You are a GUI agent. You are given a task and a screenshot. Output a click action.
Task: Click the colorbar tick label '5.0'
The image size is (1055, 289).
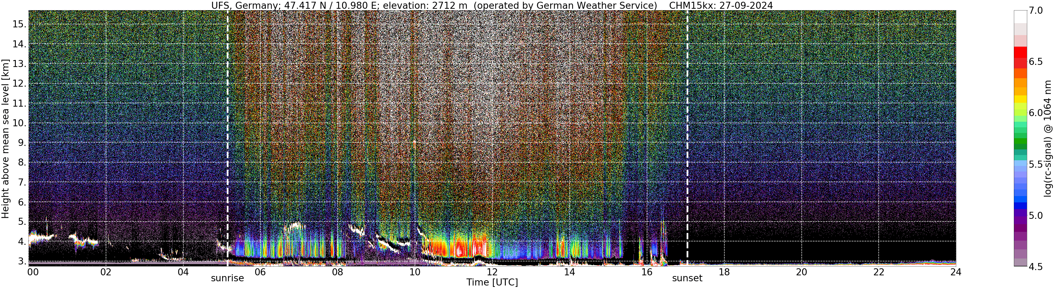point(1036,215)
